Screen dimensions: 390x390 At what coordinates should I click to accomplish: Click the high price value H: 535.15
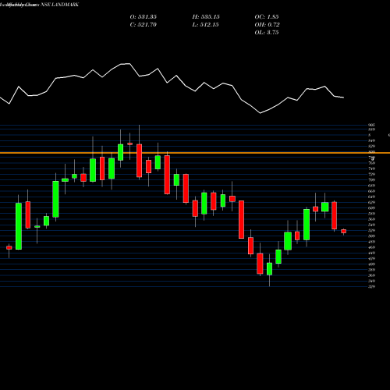pos(206,17)
